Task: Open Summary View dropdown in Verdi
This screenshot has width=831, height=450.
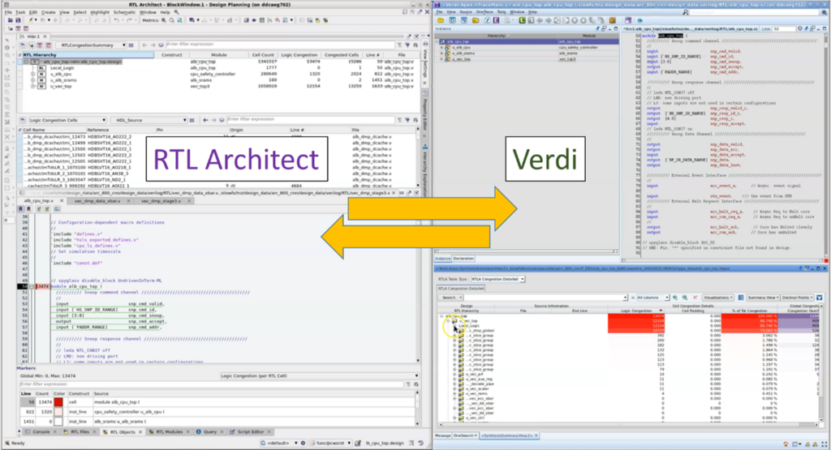Action: tap(763, 298)
